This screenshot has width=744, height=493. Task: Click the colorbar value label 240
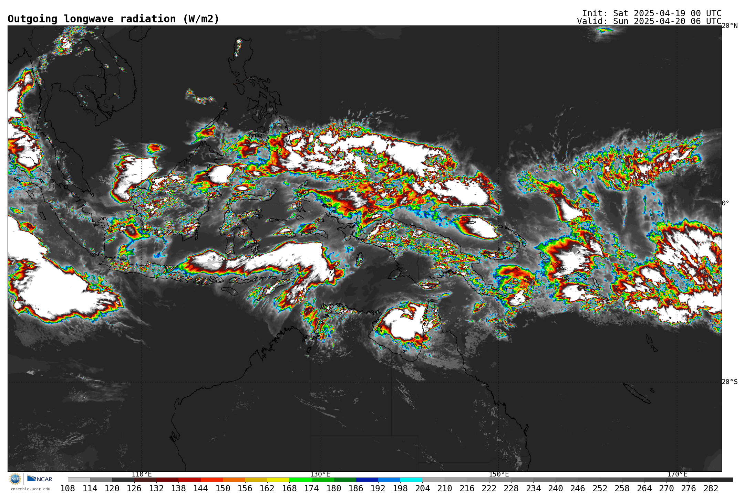click(555, 489)
